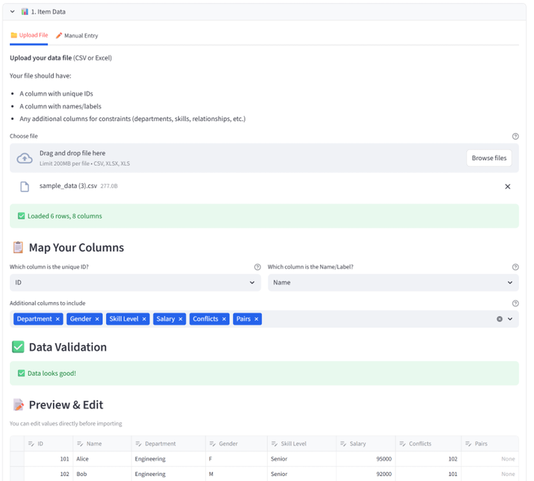Click the file icon beside sample_data (3).csv
Screen dimensions: 534x481
25,187
